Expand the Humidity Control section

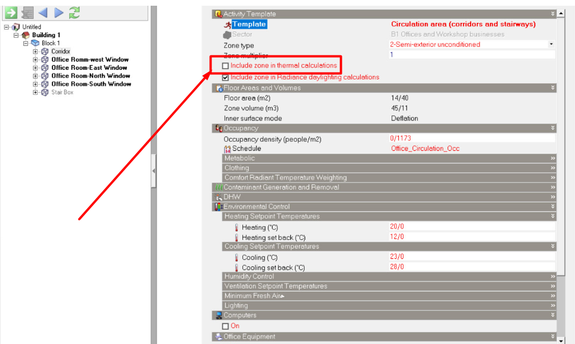point(553,277)
